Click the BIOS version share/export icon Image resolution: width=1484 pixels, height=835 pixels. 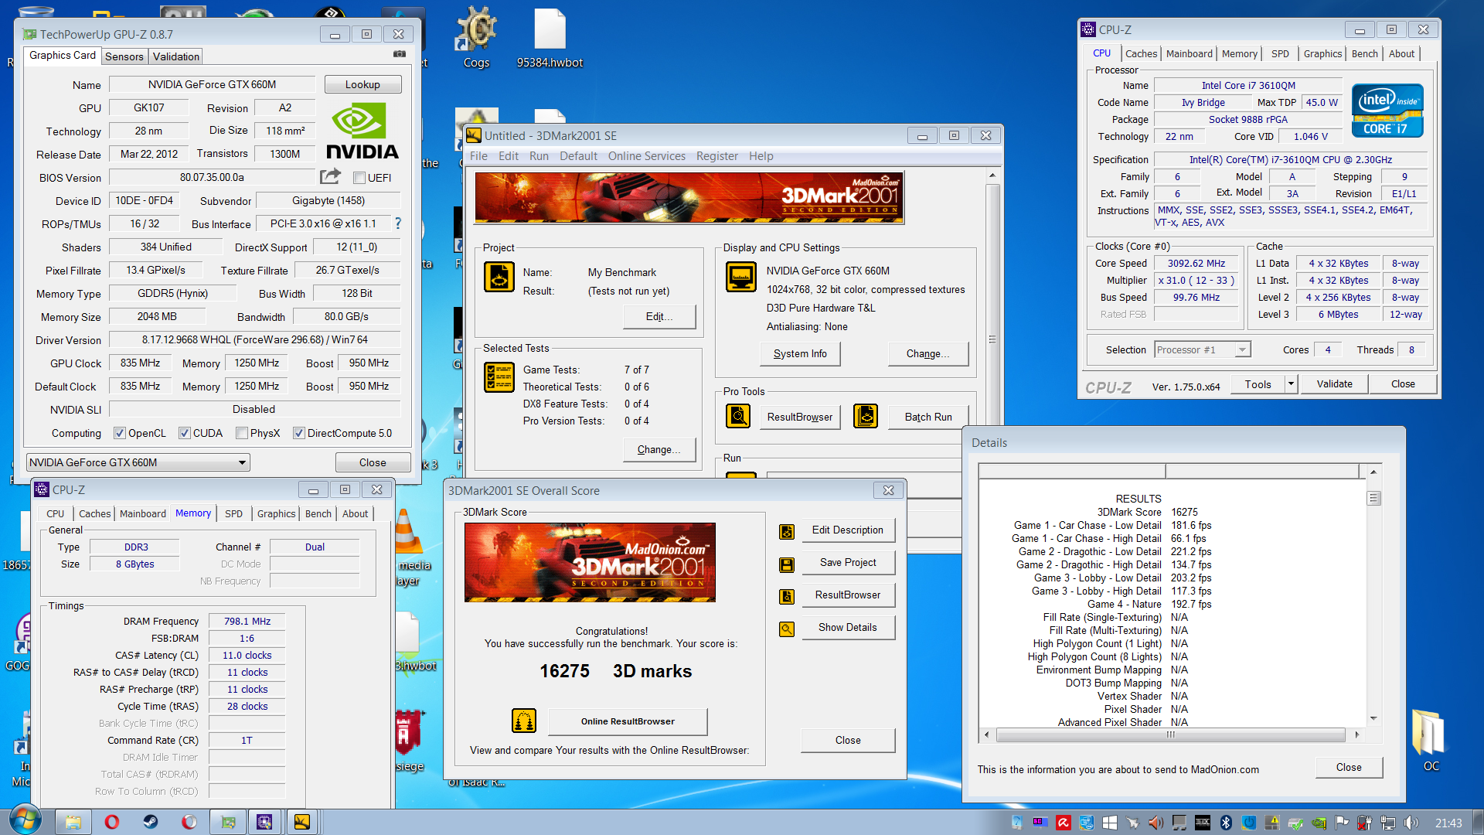point(330,176)
